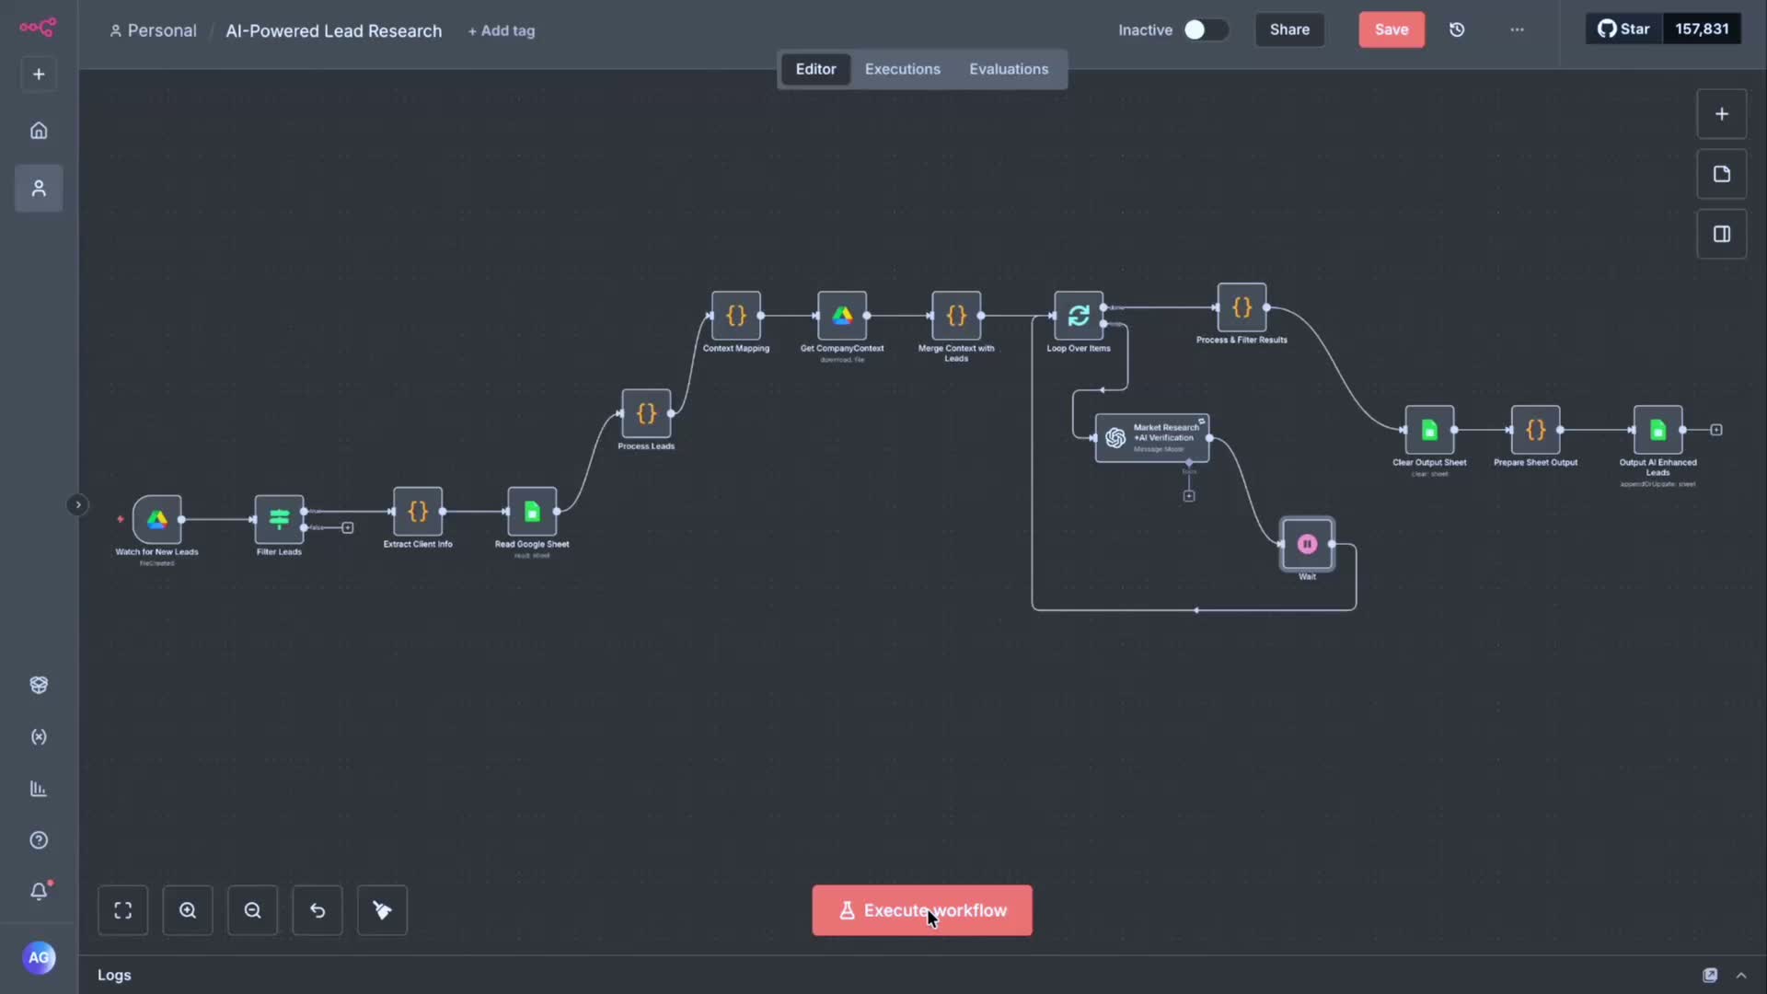
Task: Tidy up workflow using the wand icon
Action: coord(382,910)
